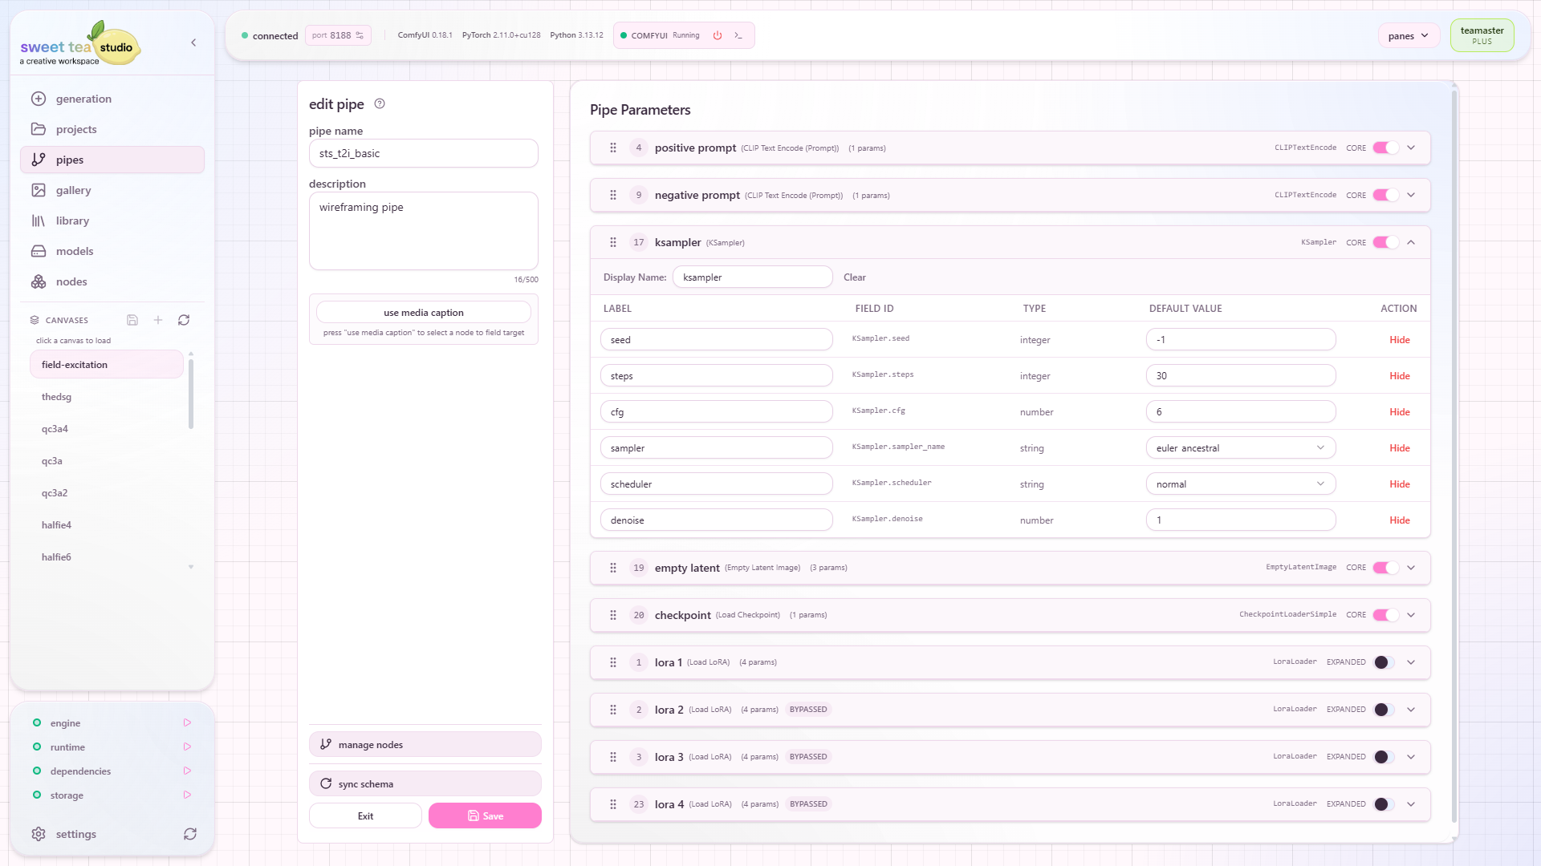Open the generation section
This screenshot has height=866, width=1541.
(83, 99)
